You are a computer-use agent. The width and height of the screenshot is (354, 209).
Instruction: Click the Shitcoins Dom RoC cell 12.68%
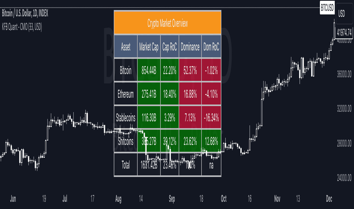point(211,141)
